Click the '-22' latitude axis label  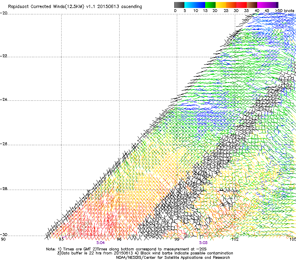(4, 56)
